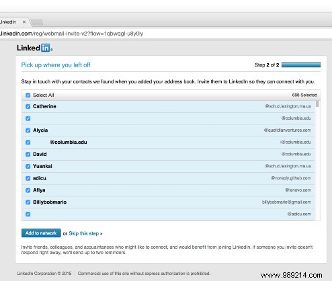Click the @lenovo.com email address
Screen dimensions: 332x281
tap(298, 190)
